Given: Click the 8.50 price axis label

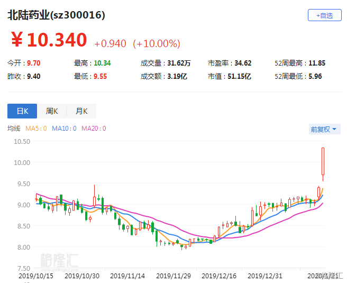Looking at the screenshot, I should [x=24, y=226].
